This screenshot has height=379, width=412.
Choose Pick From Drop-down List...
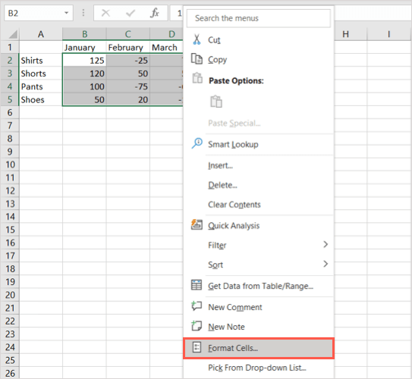[259, 368]
